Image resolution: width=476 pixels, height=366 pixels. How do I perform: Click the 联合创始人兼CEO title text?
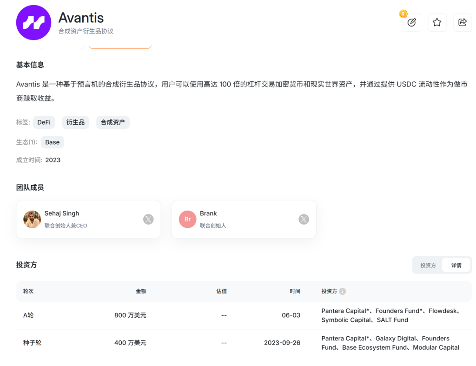[x=66, y=226]
